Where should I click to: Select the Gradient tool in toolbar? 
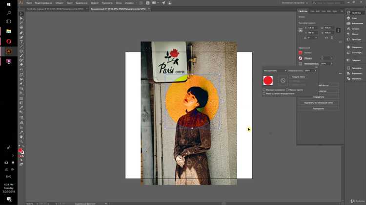21,103
